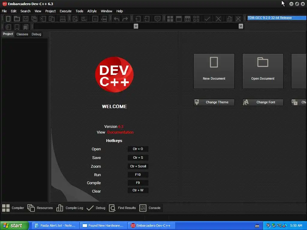
Task: Click the 'Ctr + Scroll' Zoom hotkey label
Action: tap(138, 166)
